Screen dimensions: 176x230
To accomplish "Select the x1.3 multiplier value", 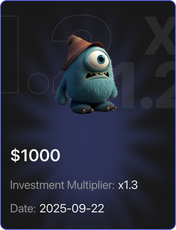I will coord(128,185).
